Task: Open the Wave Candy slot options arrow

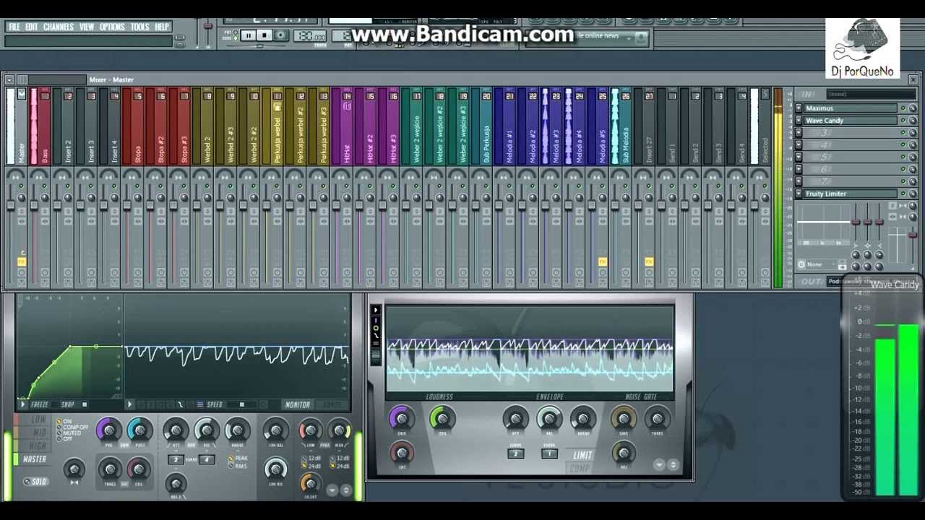Action: click(799, 121)
